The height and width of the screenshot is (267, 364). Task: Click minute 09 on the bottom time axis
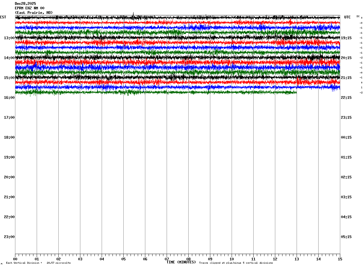[x=210, y=259]
